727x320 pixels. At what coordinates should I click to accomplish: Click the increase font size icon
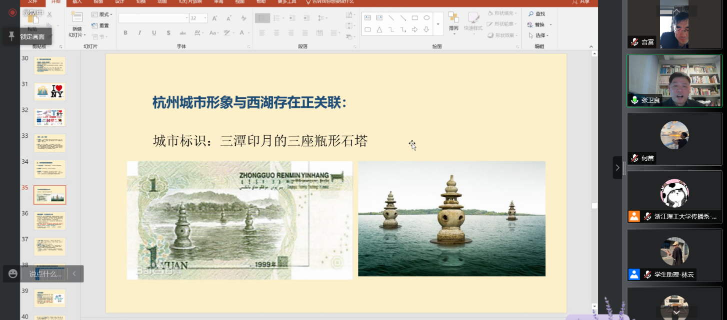(214, 18)
